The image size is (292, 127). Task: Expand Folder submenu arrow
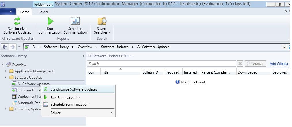pos(111,113)
